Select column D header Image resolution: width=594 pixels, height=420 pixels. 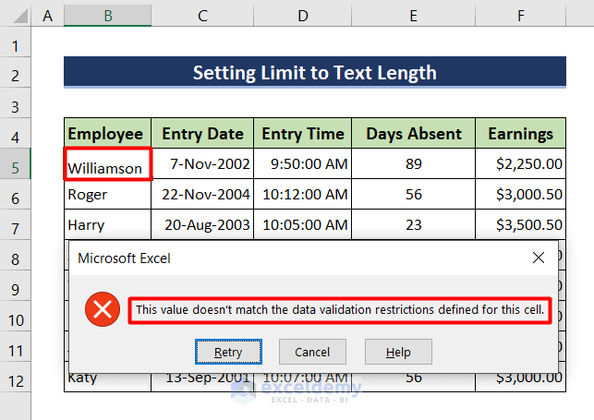point(303,15)
